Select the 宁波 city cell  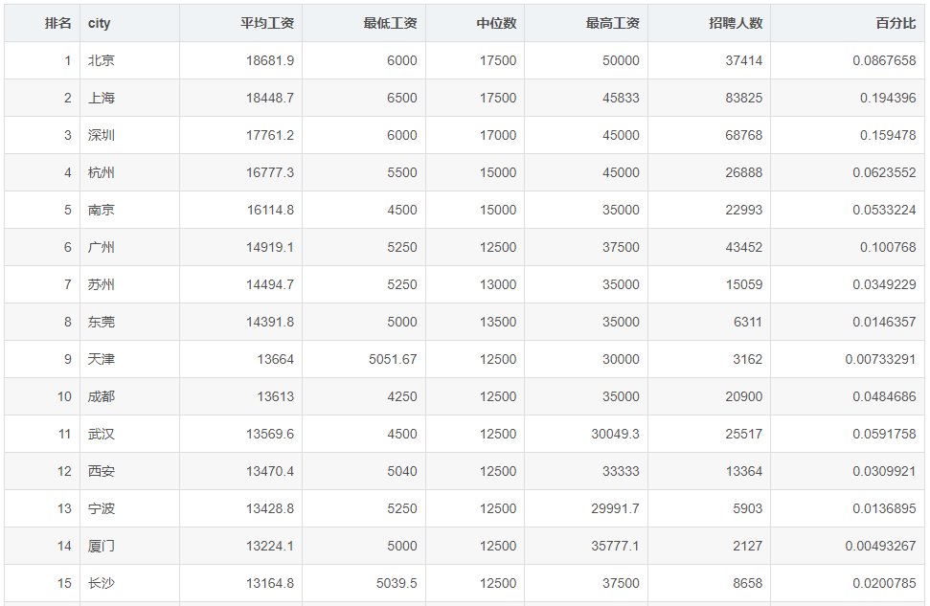point(130,508)
